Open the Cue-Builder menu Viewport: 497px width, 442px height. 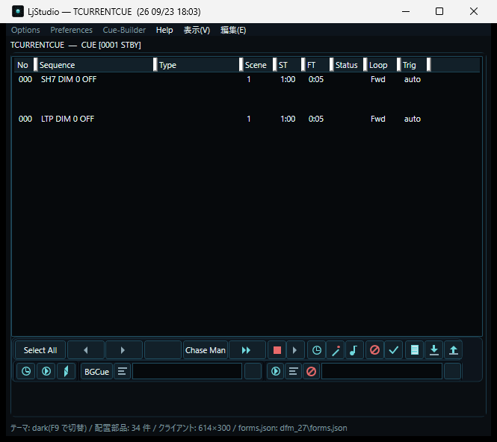pos(124,30)
